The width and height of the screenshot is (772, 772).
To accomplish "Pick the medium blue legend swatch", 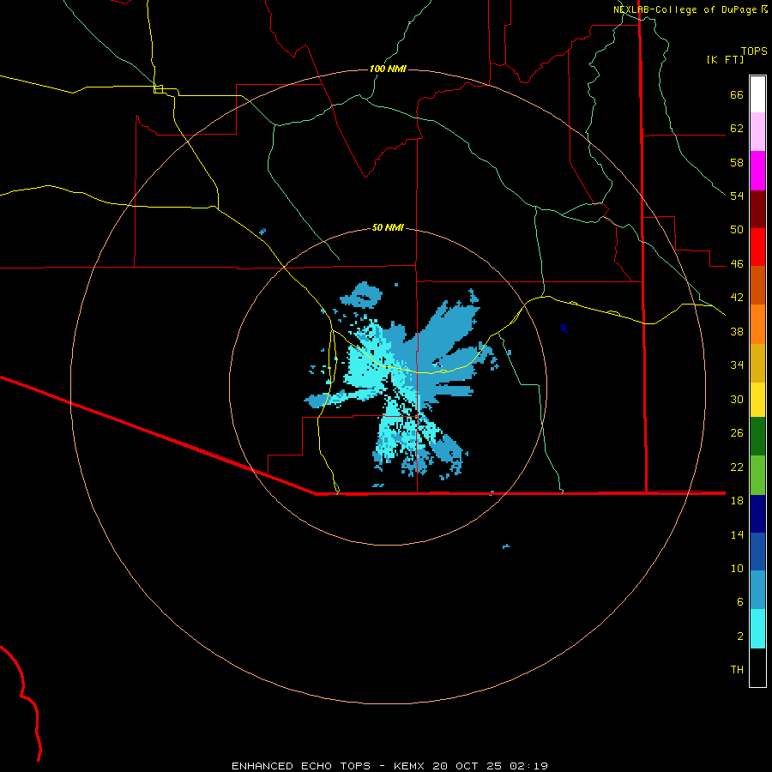I will [757, 552].
